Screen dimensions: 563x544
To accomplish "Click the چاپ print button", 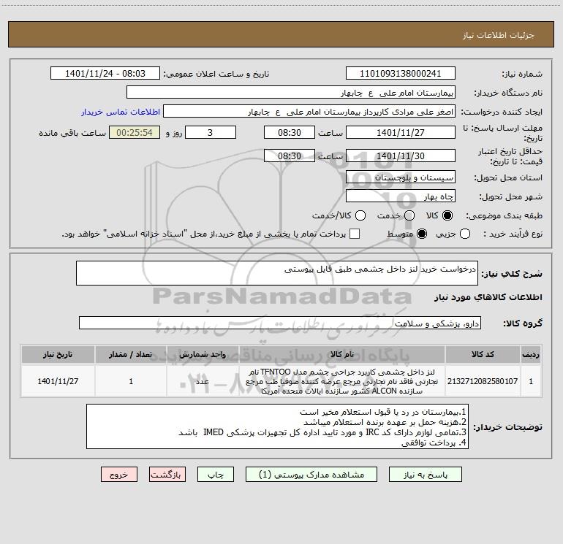I will point(216,475).
